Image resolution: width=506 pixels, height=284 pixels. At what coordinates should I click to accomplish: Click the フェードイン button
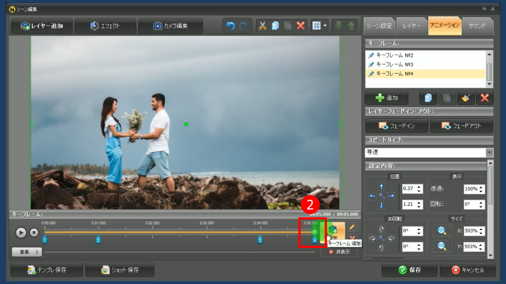click(396, 126)
